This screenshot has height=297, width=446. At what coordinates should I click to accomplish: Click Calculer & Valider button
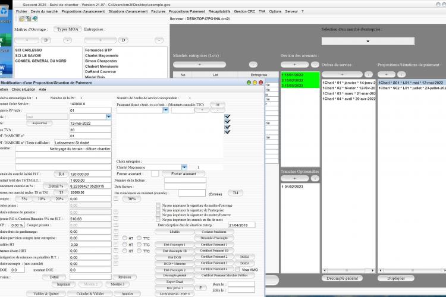[90, 293]
